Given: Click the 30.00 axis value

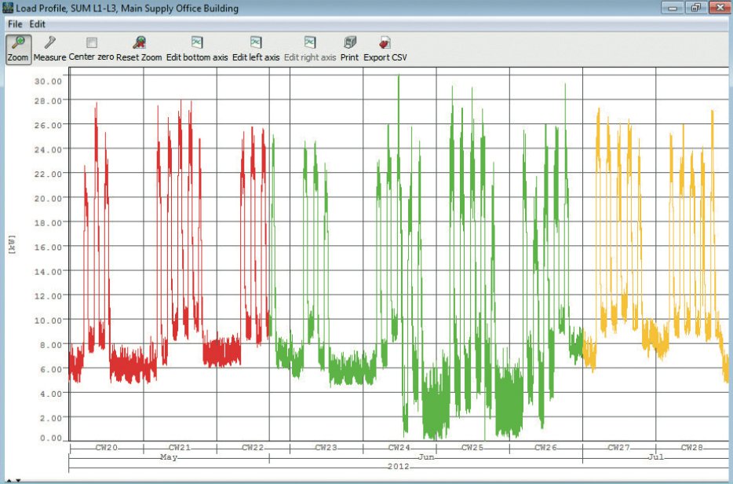Looking at the screenshot, I should click(48, 82).
